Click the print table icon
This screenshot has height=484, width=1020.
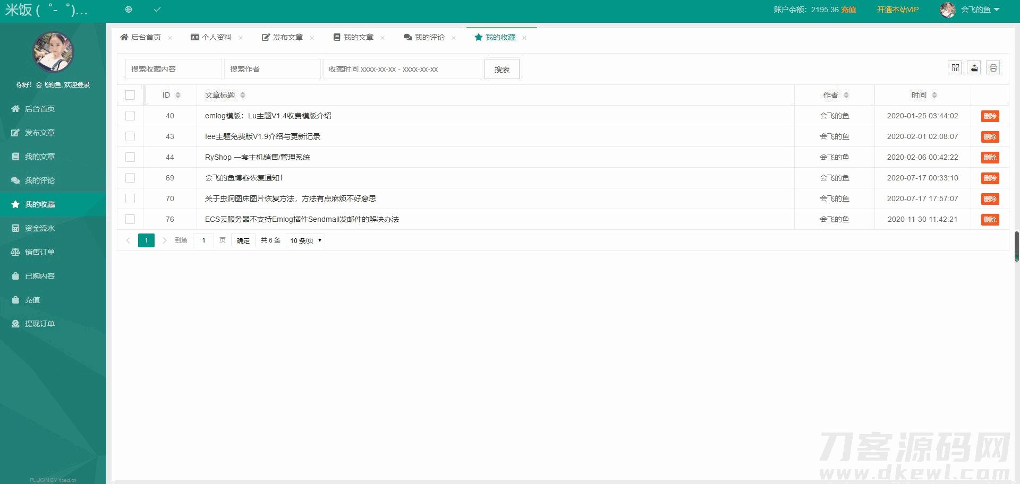tap(993, 68)
